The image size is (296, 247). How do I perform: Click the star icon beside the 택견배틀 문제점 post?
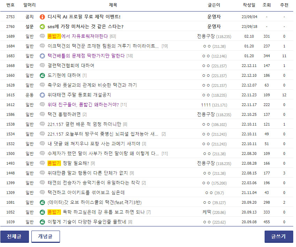tap(42, 56)
